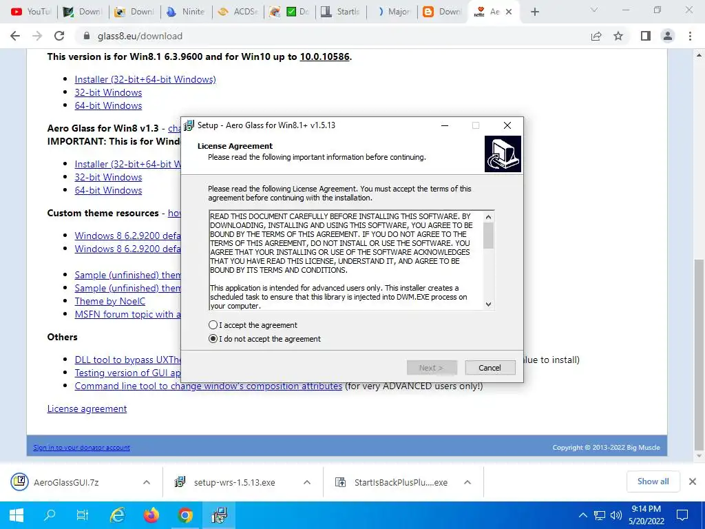Expand AeroGlassGUI.7z download options
Viewport: 705px width, 529px height.
point(146,482)
